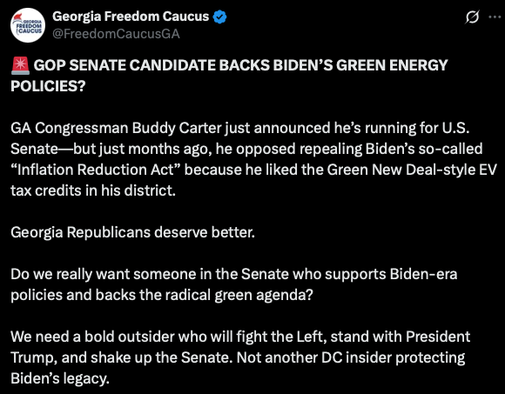This screenshot has width=505, height=394.
Task: Click the "DC insider protecting" phrase
Action: (x=394, y=357)
